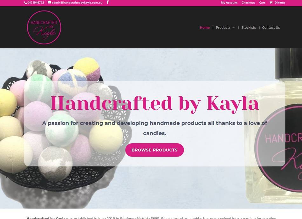Go to the Home menu item
Viewport: 302px width, 219px height.
205,28
